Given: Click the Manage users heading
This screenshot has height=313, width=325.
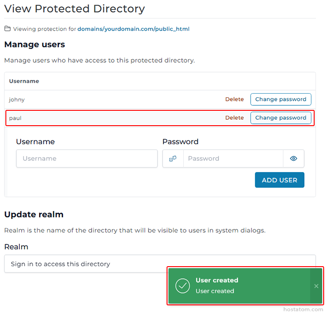Looking at the screenshot, I should tap(35, 45).
